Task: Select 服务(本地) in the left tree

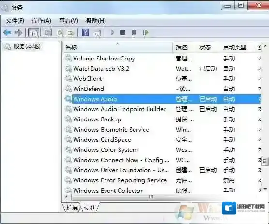Action: tap(27, 46)
